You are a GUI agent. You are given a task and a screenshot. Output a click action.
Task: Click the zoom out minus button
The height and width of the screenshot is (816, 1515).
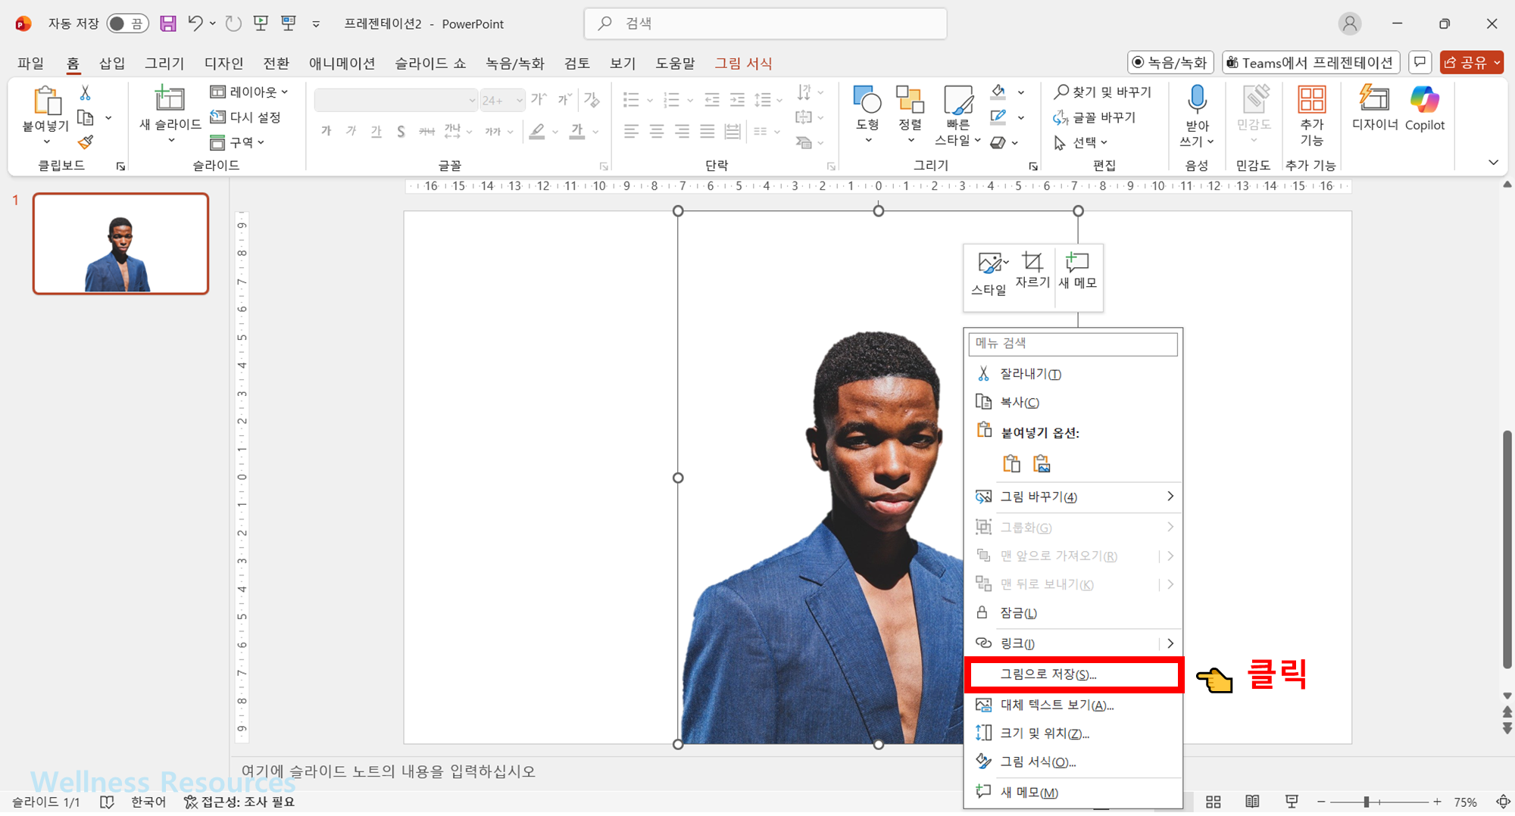(x=1322, y=802)
